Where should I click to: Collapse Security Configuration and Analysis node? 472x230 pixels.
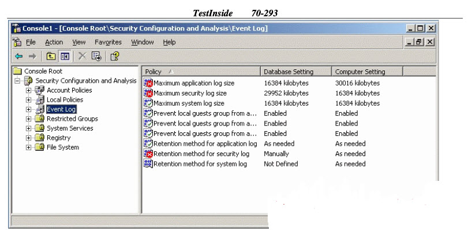coord(17,81)
